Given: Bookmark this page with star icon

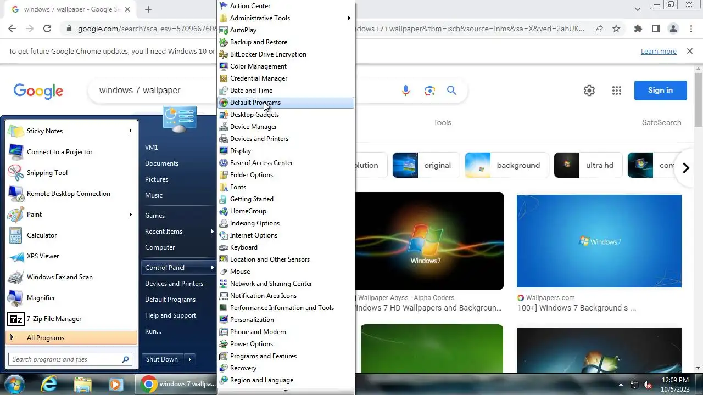Looking at the screenshot, I should 616,29.
